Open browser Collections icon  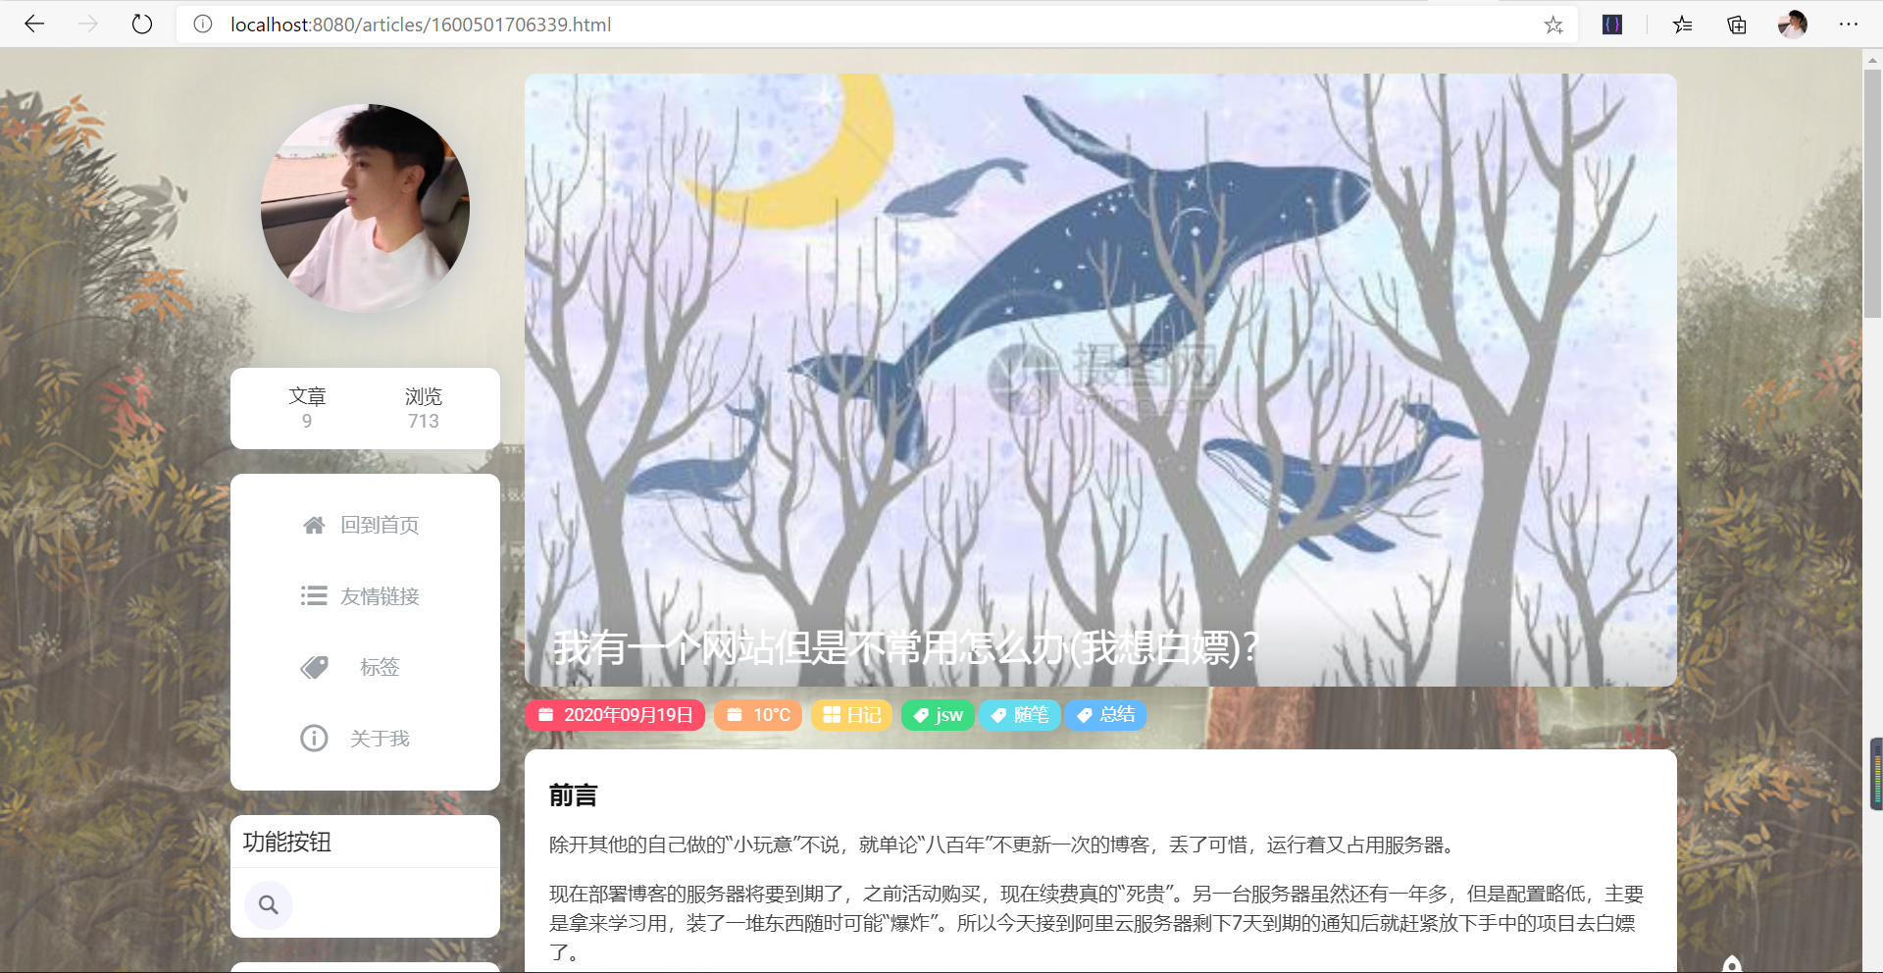coord(1737,25)
